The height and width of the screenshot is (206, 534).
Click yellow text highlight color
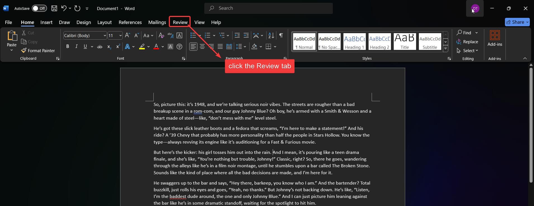pos(142,47)
